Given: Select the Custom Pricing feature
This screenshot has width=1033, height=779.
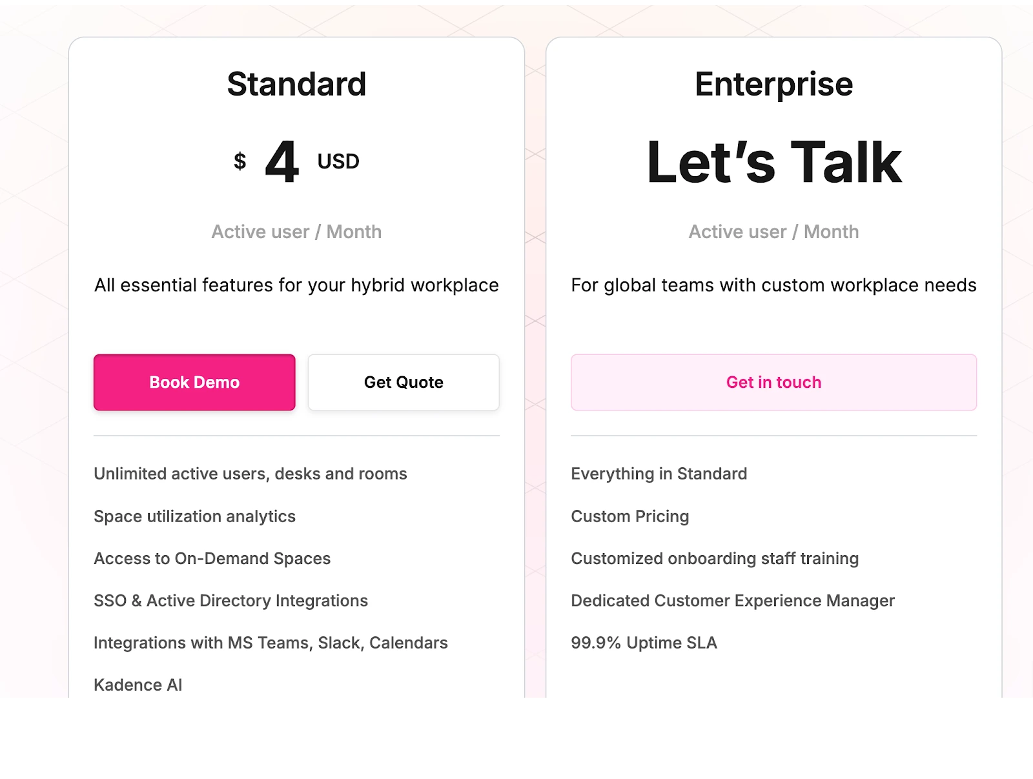Looking at the screenshot, I should (629, 516).
